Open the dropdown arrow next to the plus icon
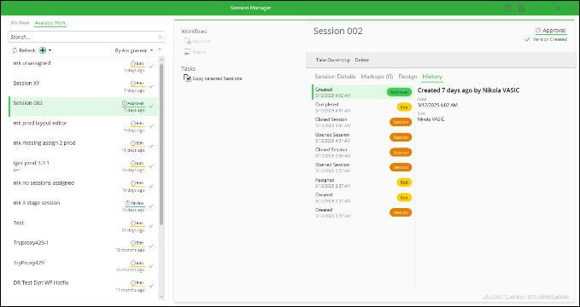Image resolution: width=580 pixels, height=307 pixels. [x=50, y=50]
